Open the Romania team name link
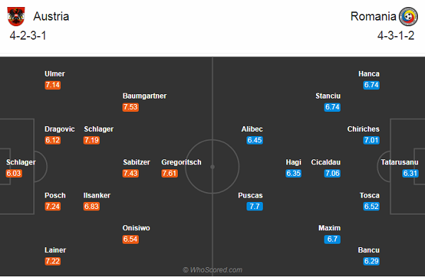Screen dimensions: 425x277 click(373, 16)
